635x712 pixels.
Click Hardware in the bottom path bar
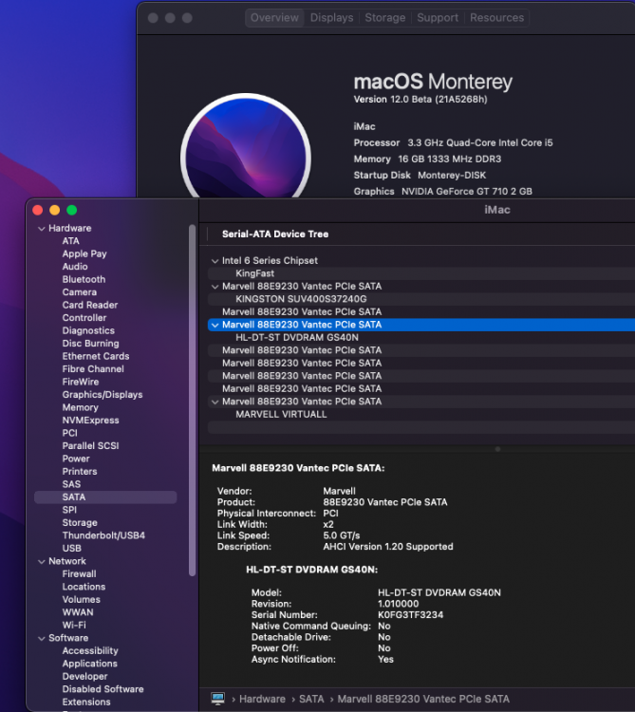[x=262, y=699]
